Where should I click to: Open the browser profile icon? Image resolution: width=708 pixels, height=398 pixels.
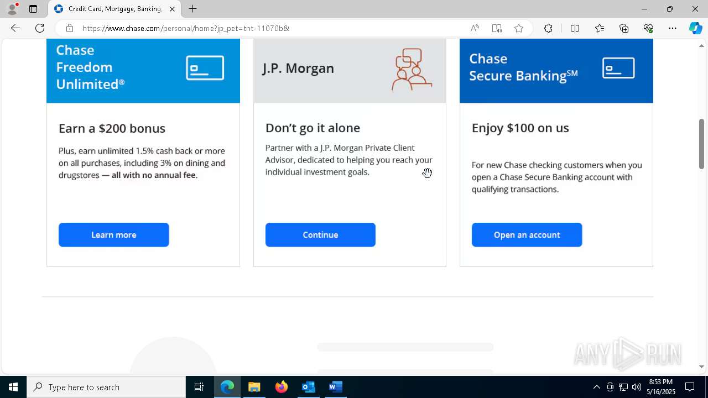click(x=12, y=9)
